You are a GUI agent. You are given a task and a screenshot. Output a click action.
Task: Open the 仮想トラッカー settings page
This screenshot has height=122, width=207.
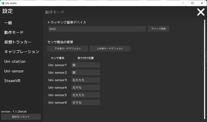click(18, 42)
